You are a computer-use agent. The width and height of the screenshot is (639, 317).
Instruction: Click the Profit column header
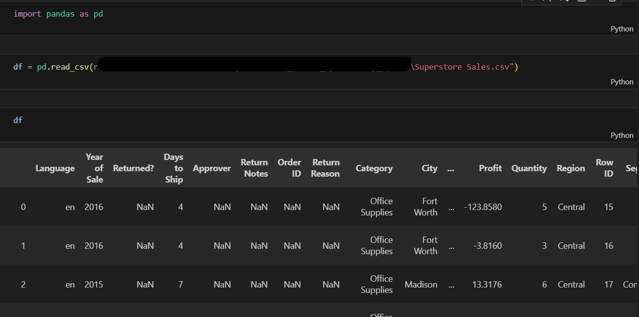coord(490,168)
